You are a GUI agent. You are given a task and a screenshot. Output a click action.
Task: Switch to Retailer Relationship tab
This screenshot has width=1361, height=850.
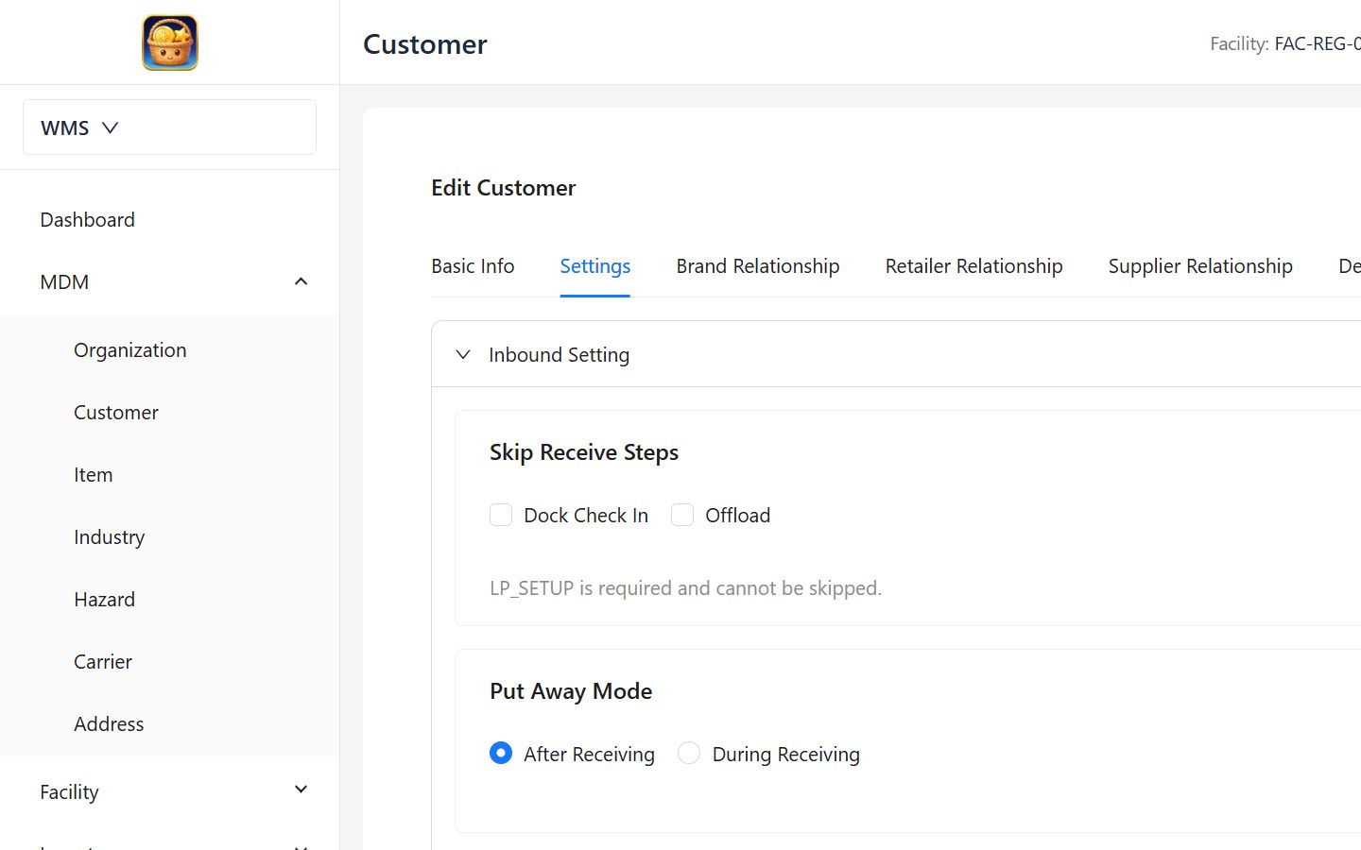tap(973, 266)
